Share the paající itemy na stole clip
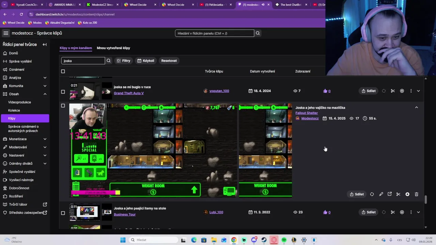Screen dimensions: 436x245 (x=369, y=212)
